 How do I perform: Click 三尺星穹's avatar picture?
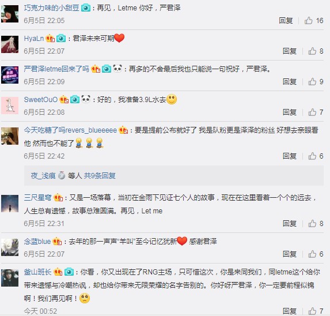10,204
